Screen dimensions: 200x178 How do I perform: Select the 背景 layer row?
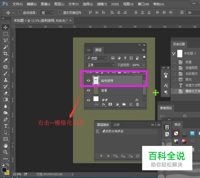click(x=114, y=90)
